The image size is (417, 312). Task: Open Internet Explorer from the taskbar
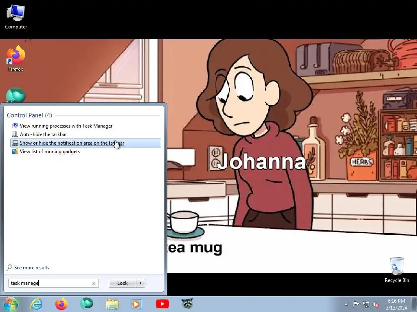tap(36, 304)
